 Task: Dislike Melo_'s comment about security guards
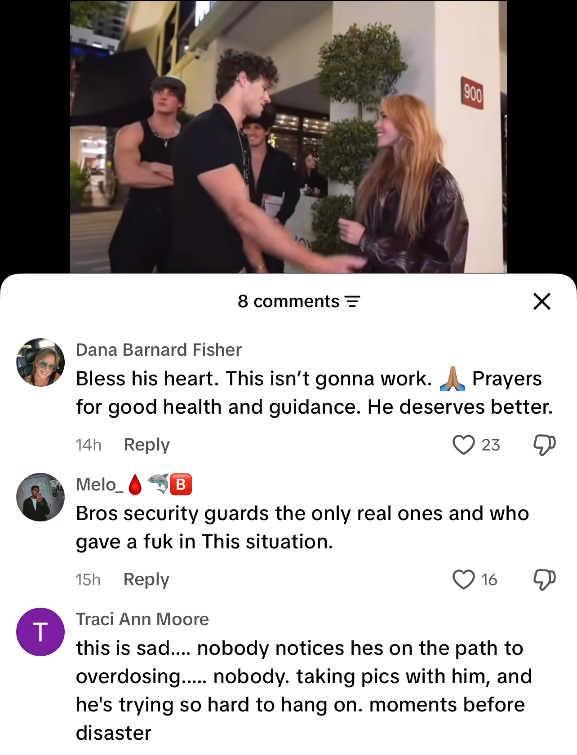[544, 579]
